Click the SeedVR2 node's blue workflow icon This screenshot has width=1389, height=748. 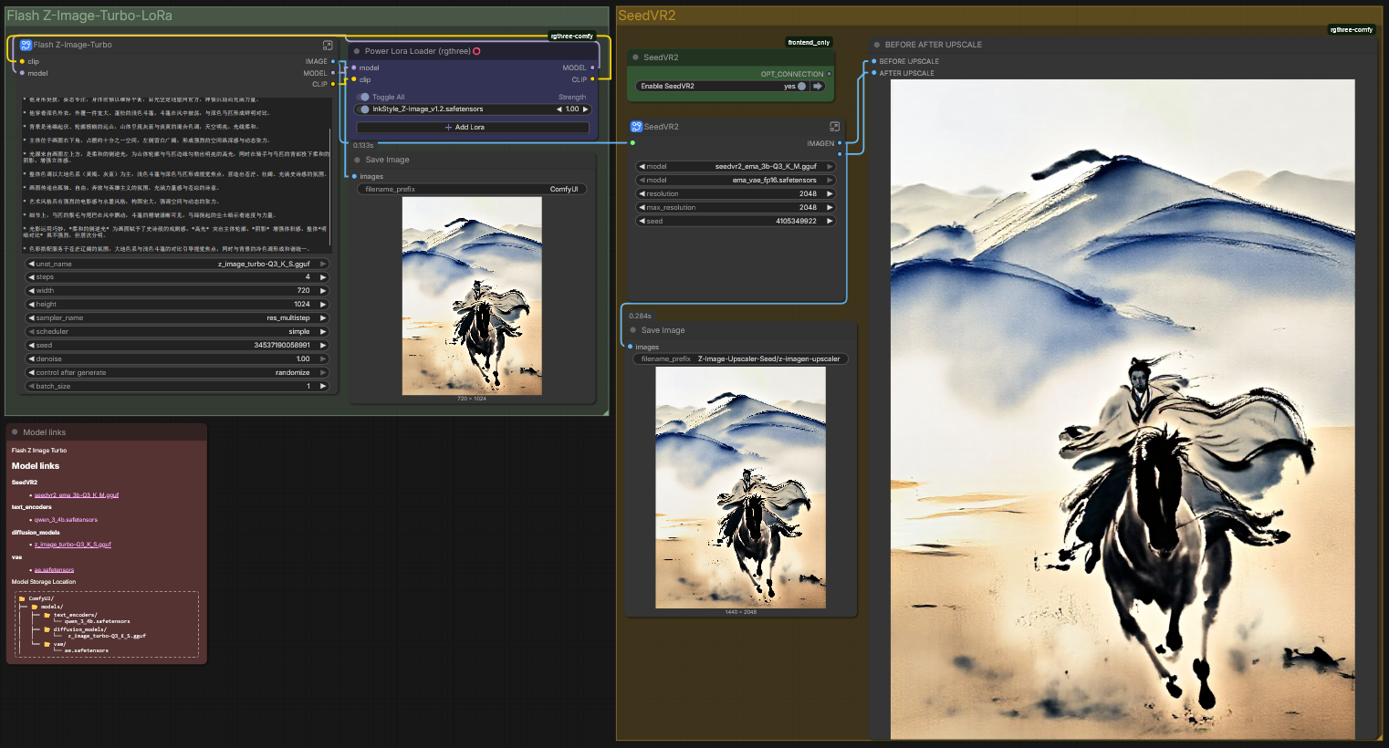636,127
